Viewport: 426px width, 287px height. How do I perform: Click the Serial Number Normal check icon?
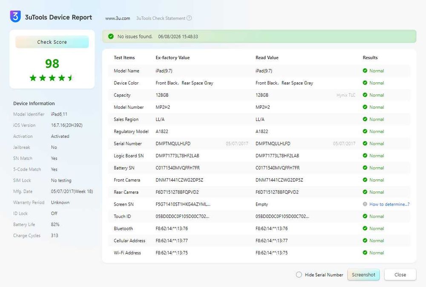(365, 143)
